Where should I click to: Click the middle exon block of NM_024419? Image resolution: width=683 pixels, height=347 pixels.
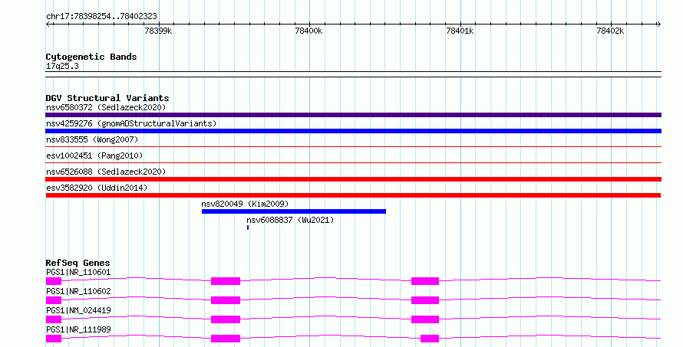pyautogui.click(x=226, y=319)
